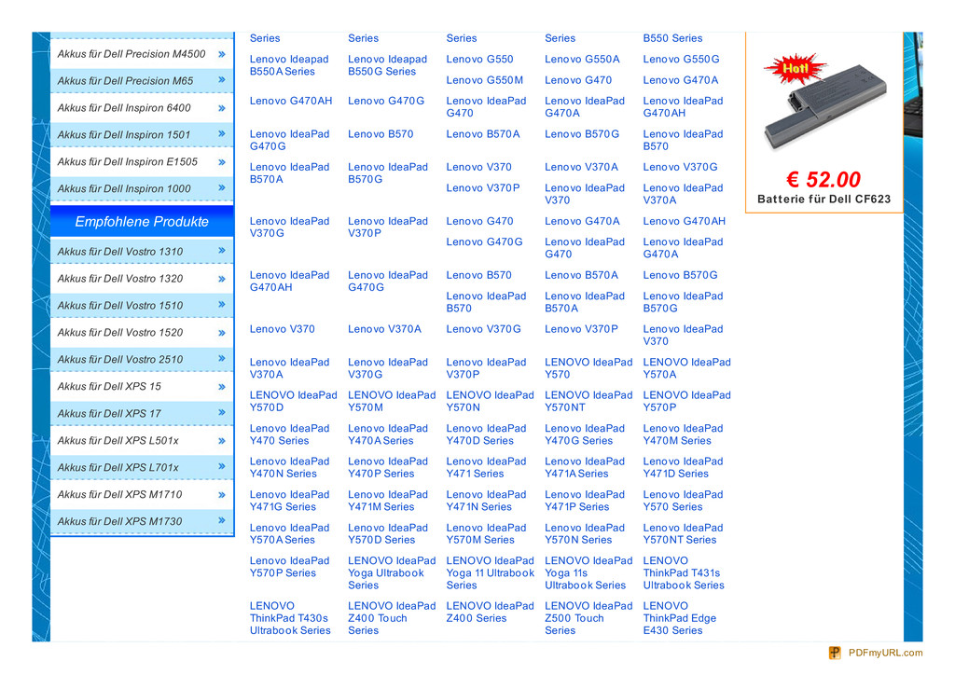Open LENOVO IdeaPad Y570M link
Screen dimensions: 955x675
pos(392,401)
